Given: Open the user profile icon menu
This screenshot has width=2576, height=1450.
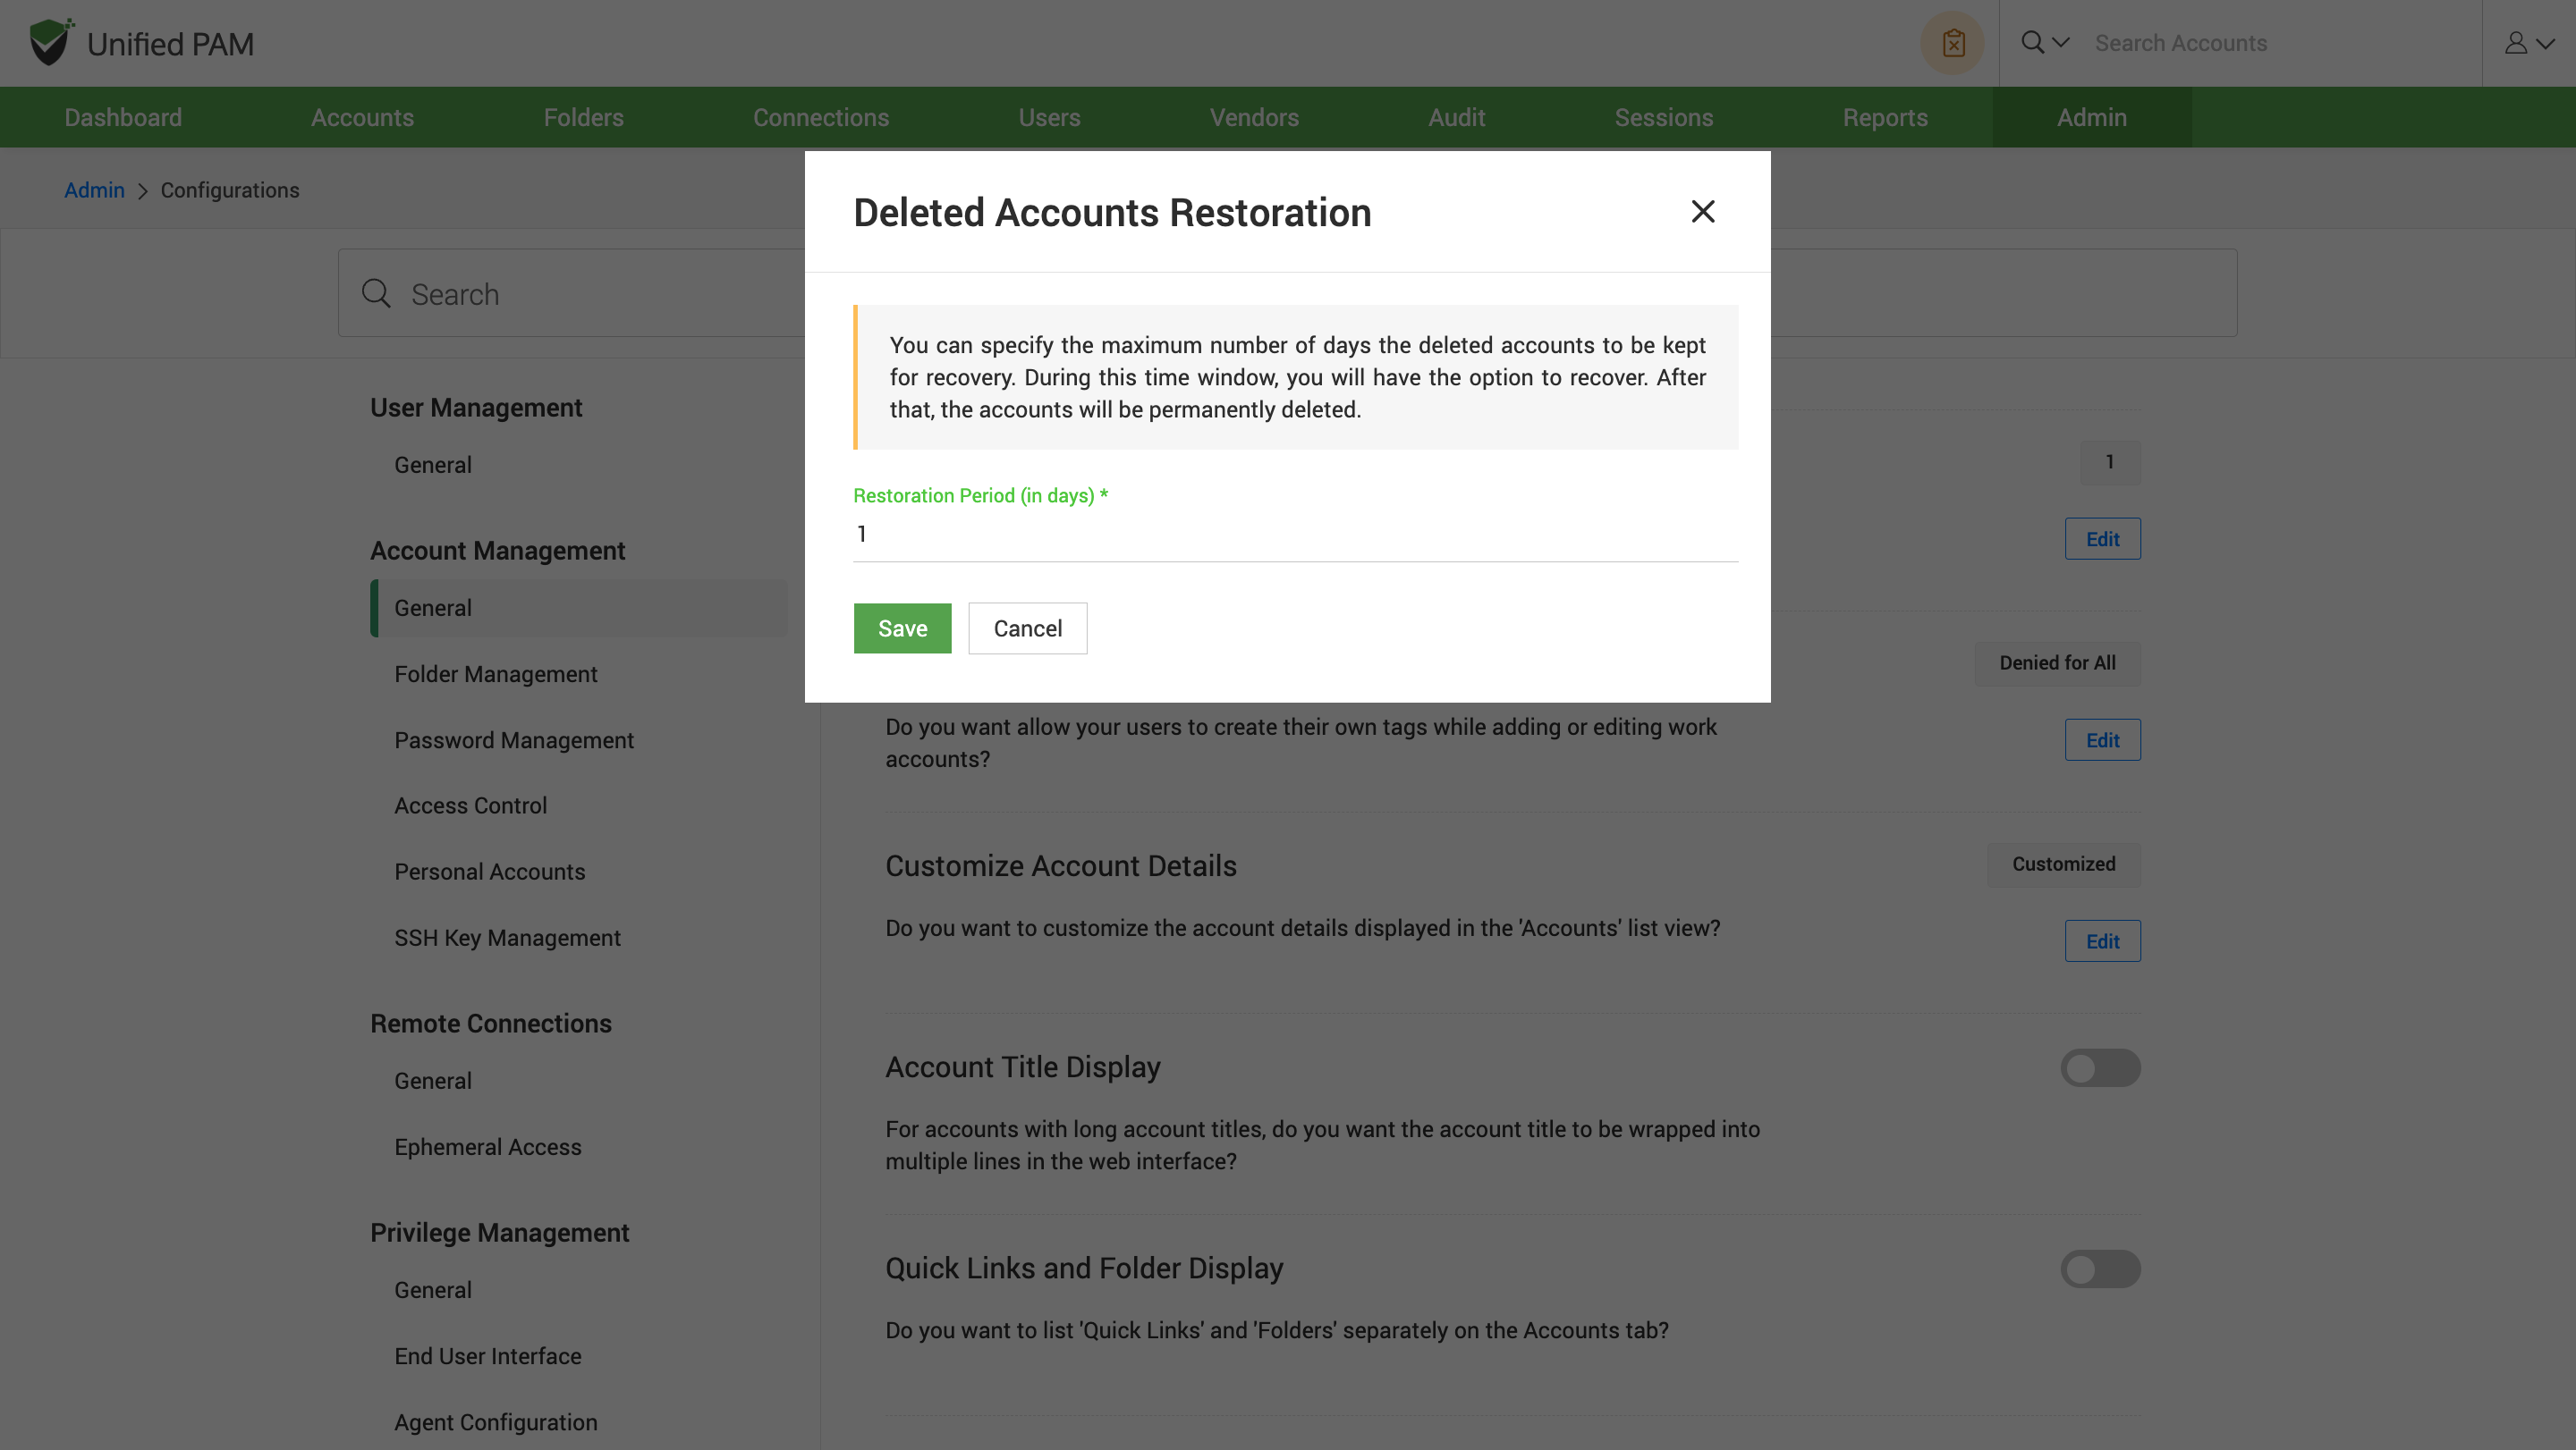Looking at the screenshot, I should (2515, 43).
